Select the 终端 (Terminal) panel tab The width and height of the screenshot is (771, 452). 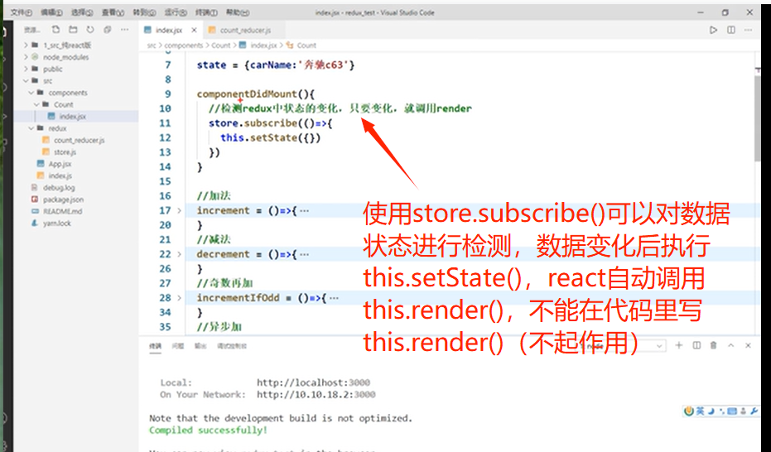coord(156,346)
